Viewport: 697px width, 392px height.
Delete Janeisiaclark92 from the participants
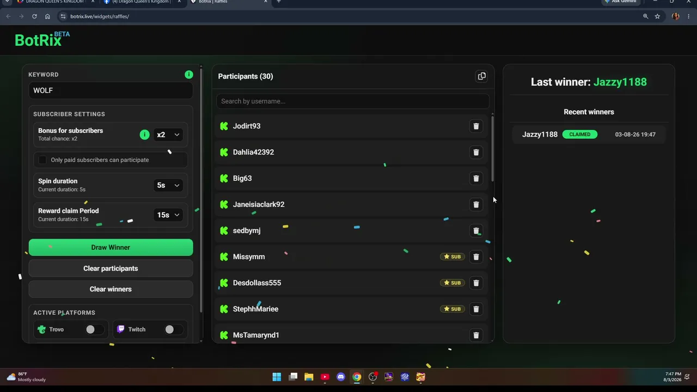coord(476,205)
